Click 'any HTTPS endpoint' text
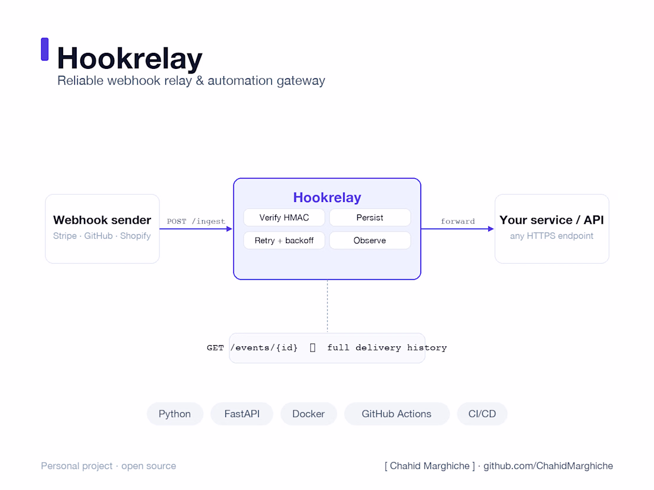654x490 pixels. tap(551, 236)
